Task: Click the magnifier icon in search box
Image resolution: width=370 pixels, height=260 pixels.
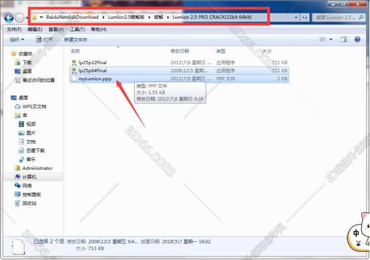Action: (361, 17)
